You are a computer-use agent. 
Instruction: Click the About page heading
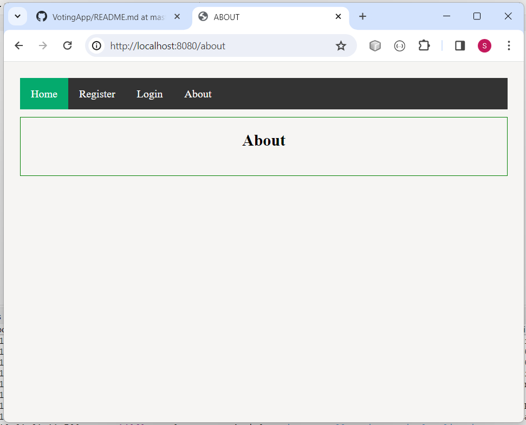[264, 140]
